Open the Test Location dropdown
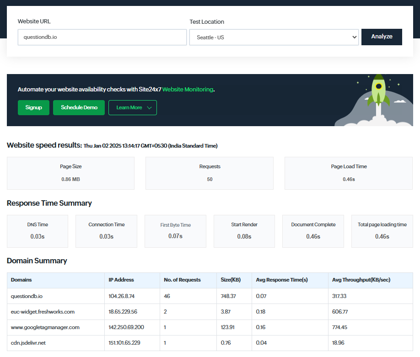The width and height of the screenshot is (420, 357). [x=274, y=37]
